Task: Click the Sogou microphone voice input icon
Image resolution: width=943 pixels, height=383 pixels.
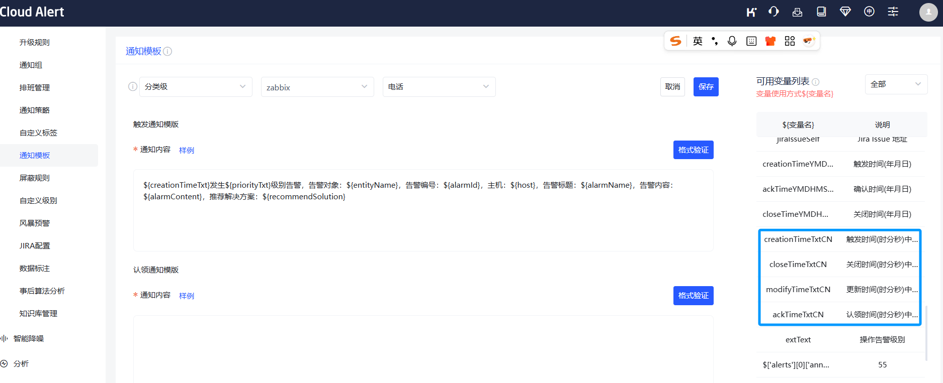Action: click(732, 41)
